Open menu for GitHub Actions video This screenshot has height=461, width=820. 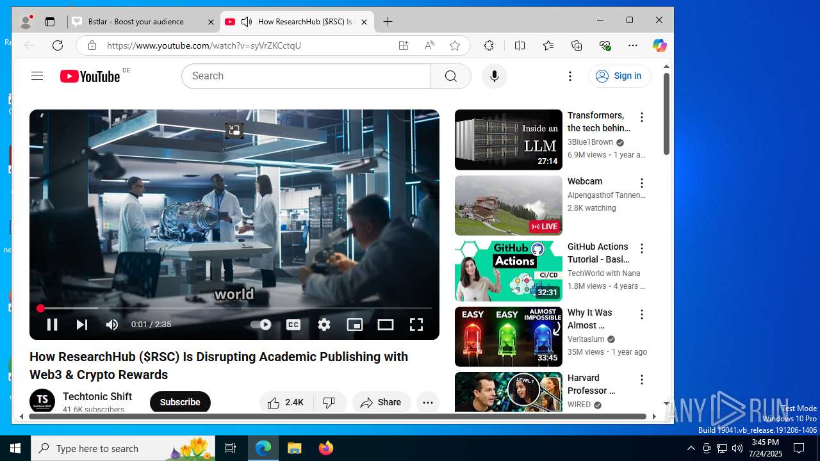(641, 248)
